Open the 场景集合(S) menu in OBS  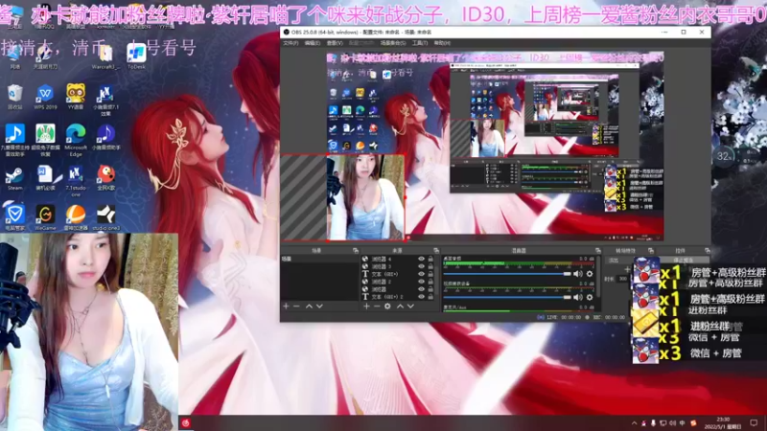pyautogui.click(x=393, y=43)
